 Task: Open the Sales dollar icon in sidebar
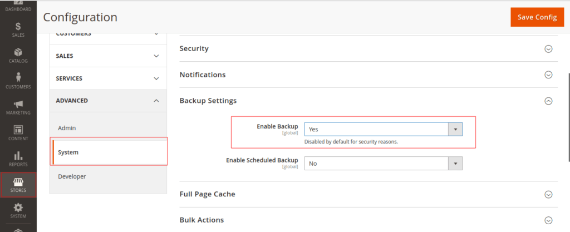[18, 27]
